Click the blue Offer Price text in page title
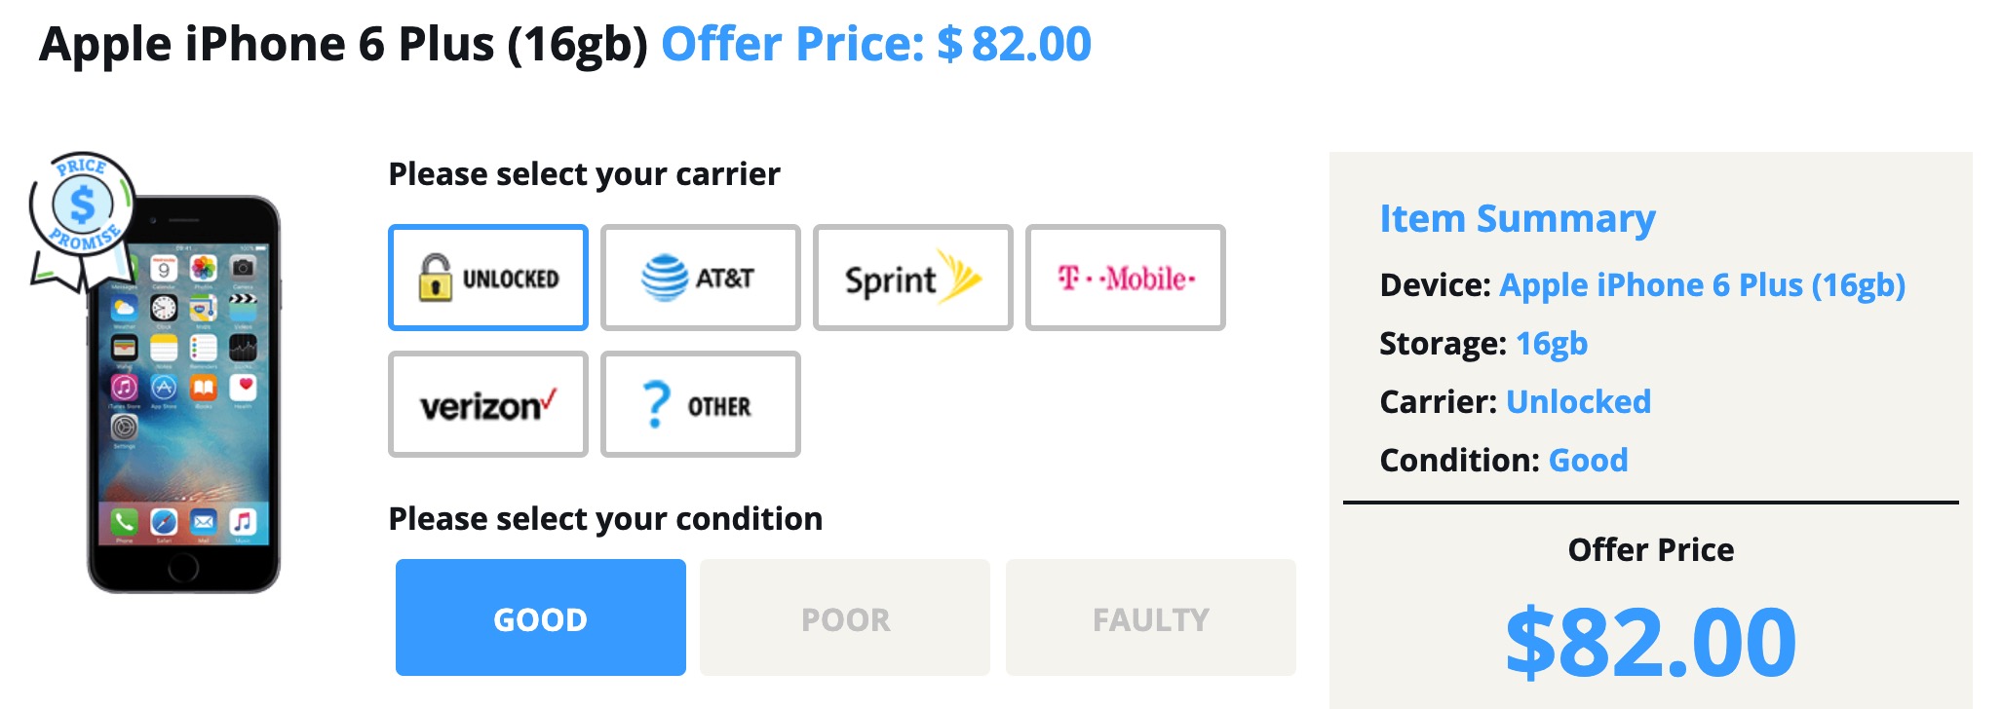 (x=875, y=45)
